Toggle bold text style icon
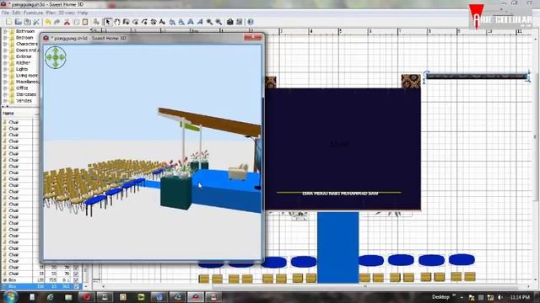Screen dimensions: 540x303 click(x=191, y=22)
